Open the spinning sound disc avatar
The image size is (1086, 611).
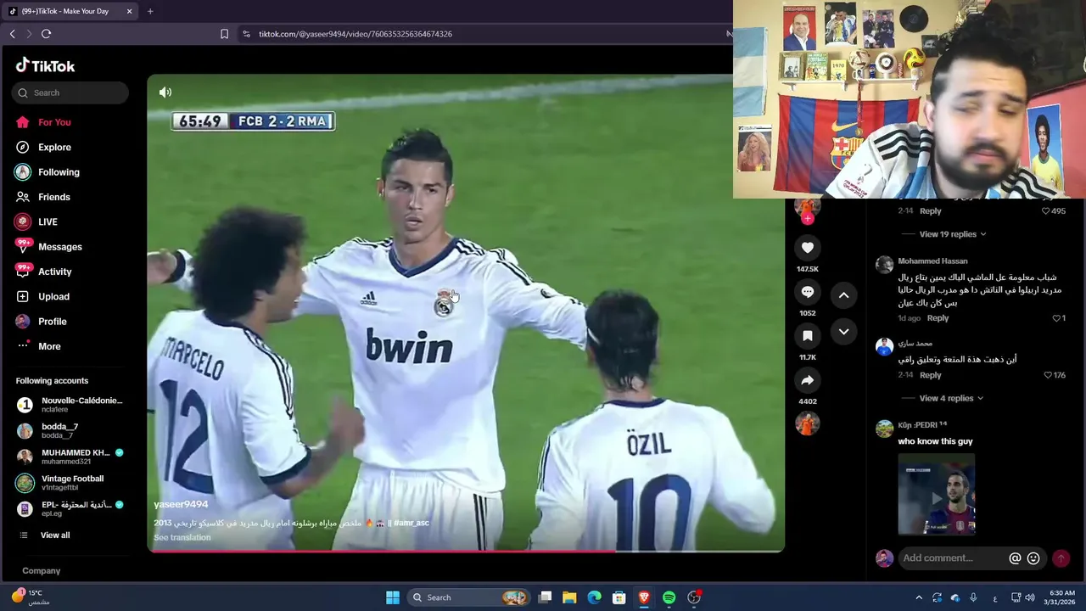pyautogui.click(x=808, y=423)
